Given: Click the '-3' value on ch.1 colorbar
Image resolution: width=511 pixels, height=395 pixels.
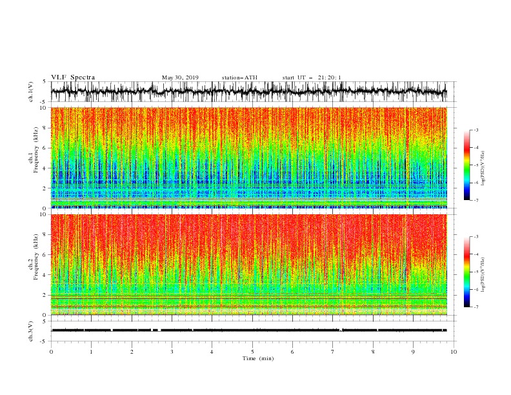Looking at the screenshot, I should coord(476,130).
